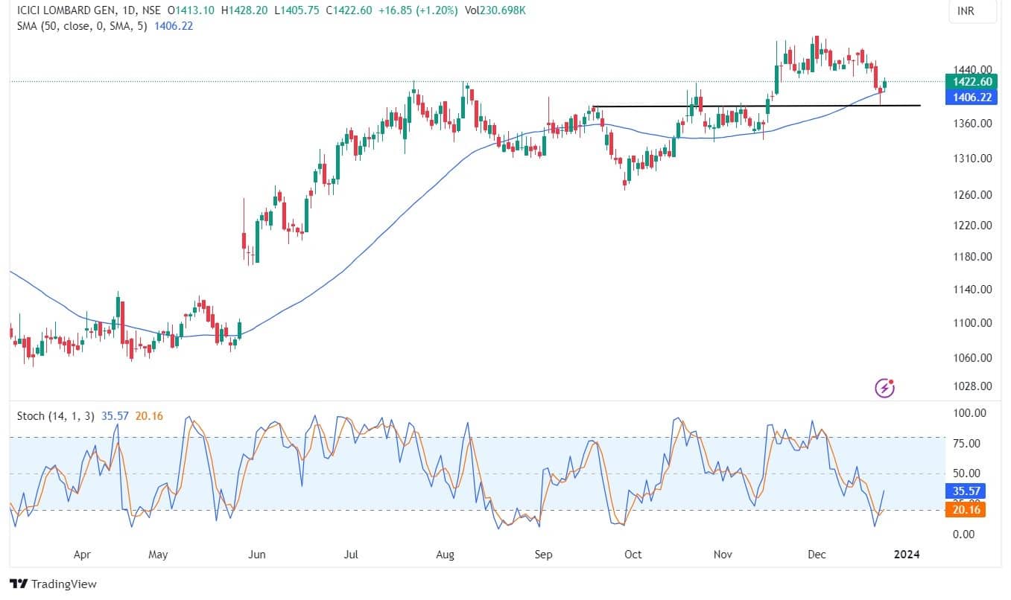Click the 20.16 stochastic %D axis label

(x=965, y=509)
